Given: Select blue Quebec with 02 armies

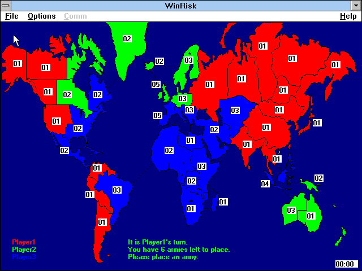Looking at the screenshot, I should coord(97,94).
